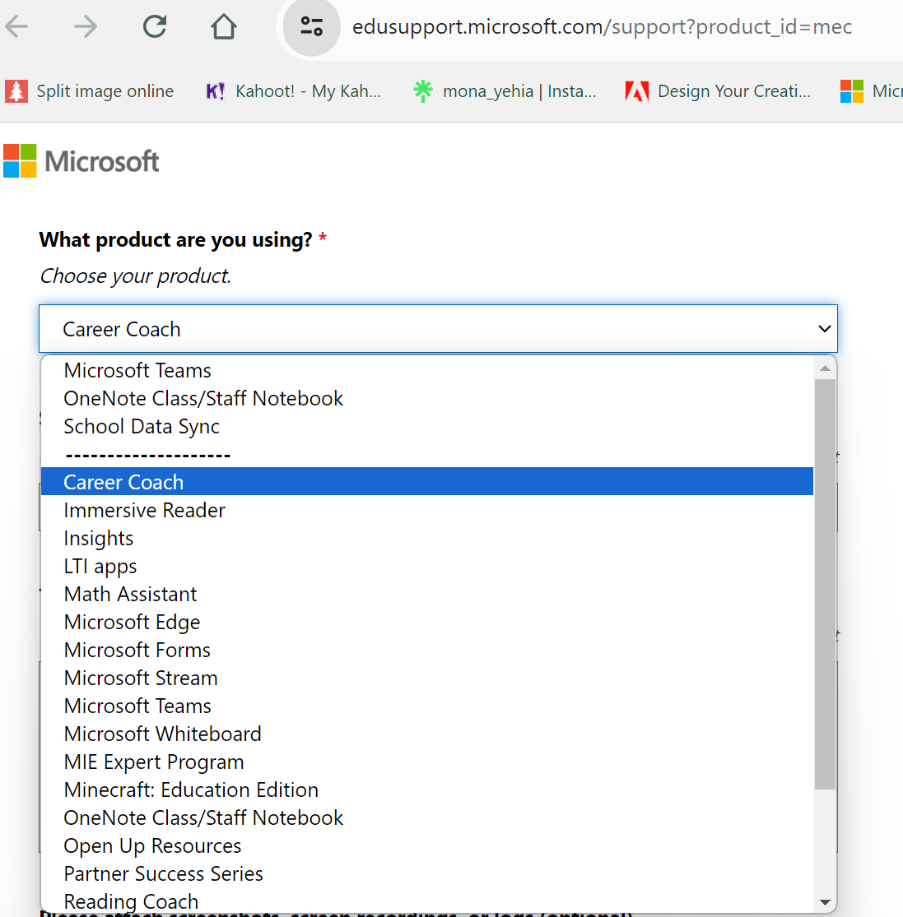Choose School Data Sync from the list
This screenshot has width=903, height=917.
[427, 426]
